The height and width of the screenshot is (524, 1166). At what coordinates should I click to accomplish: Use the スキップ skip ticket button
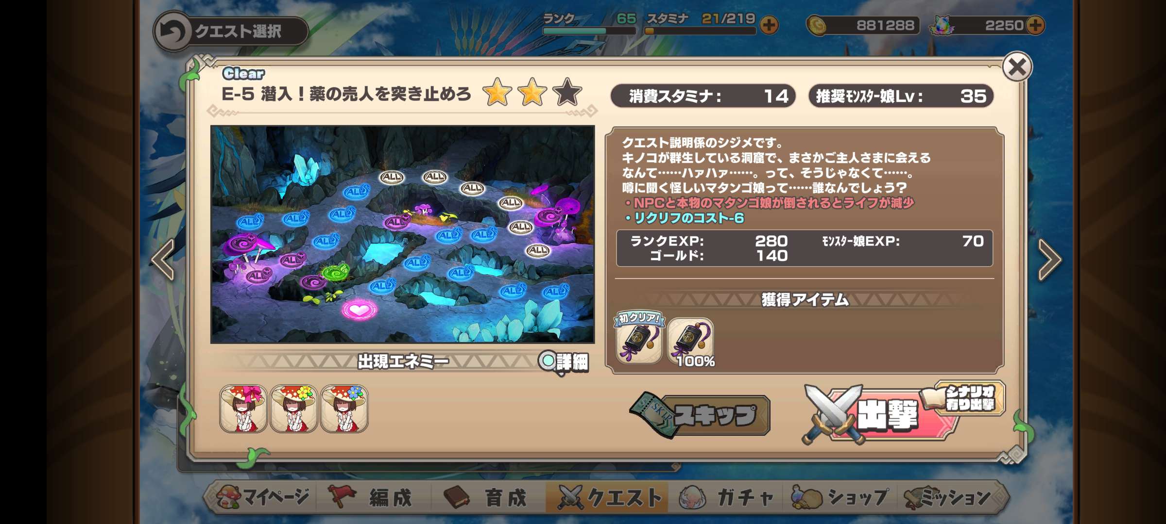[x=701, y=415]
